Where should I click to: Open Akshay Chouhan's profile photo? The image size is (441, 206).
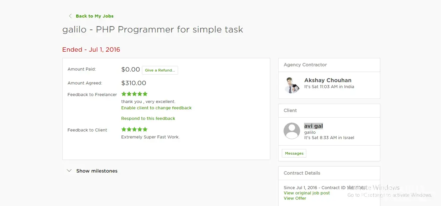pyautogui.click(x=292, y=85)
